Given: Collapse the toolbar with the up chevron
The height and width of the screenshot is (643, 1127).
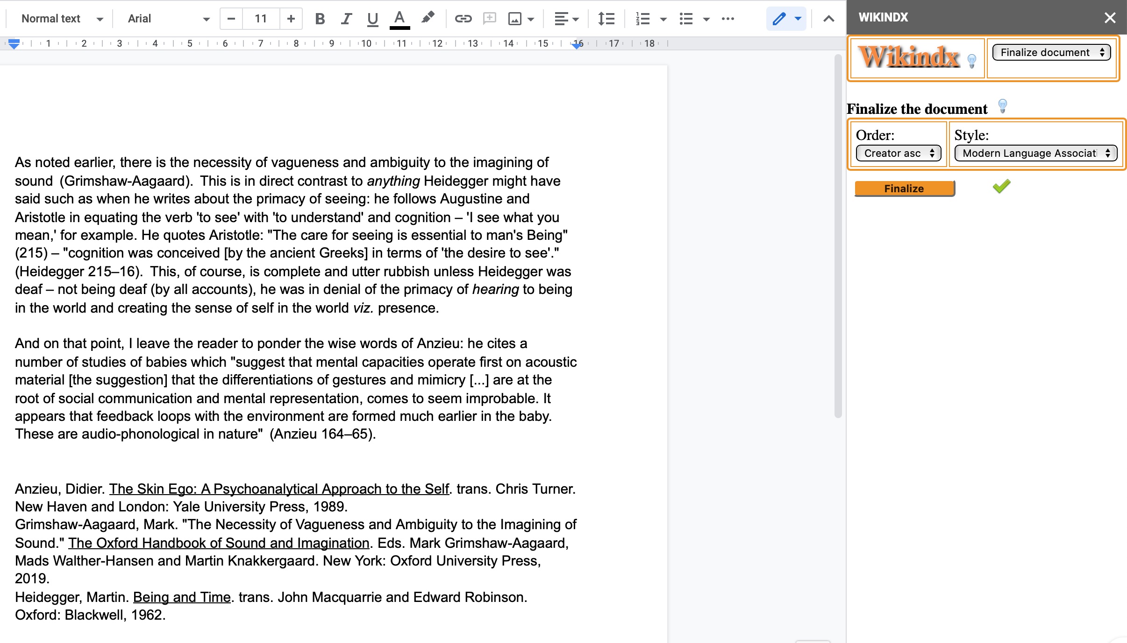Looking at the screenshot, I should [828, 19].
